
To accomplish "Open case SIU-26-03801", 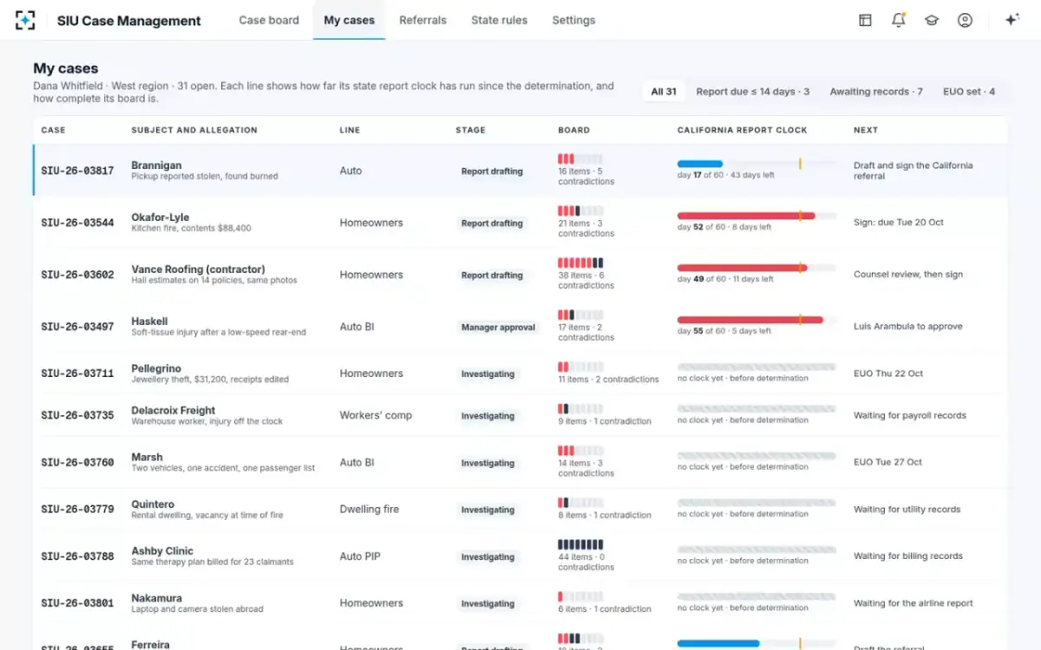I will pyautogui.click(x=77, y=603).
